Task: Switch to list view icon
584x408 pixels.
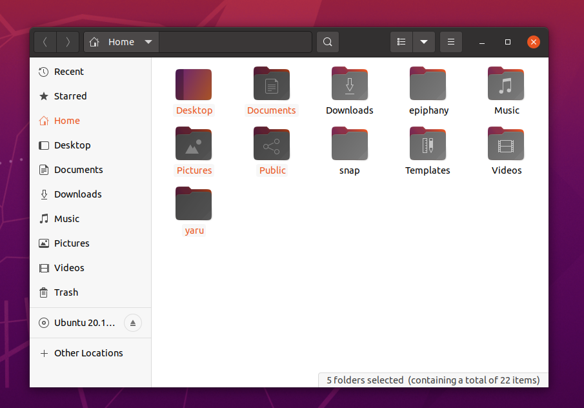Action: [x=401, y=42]
